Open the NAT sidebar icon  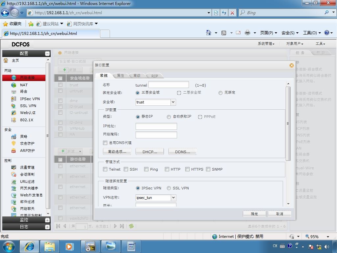click(x=13, y=85)
